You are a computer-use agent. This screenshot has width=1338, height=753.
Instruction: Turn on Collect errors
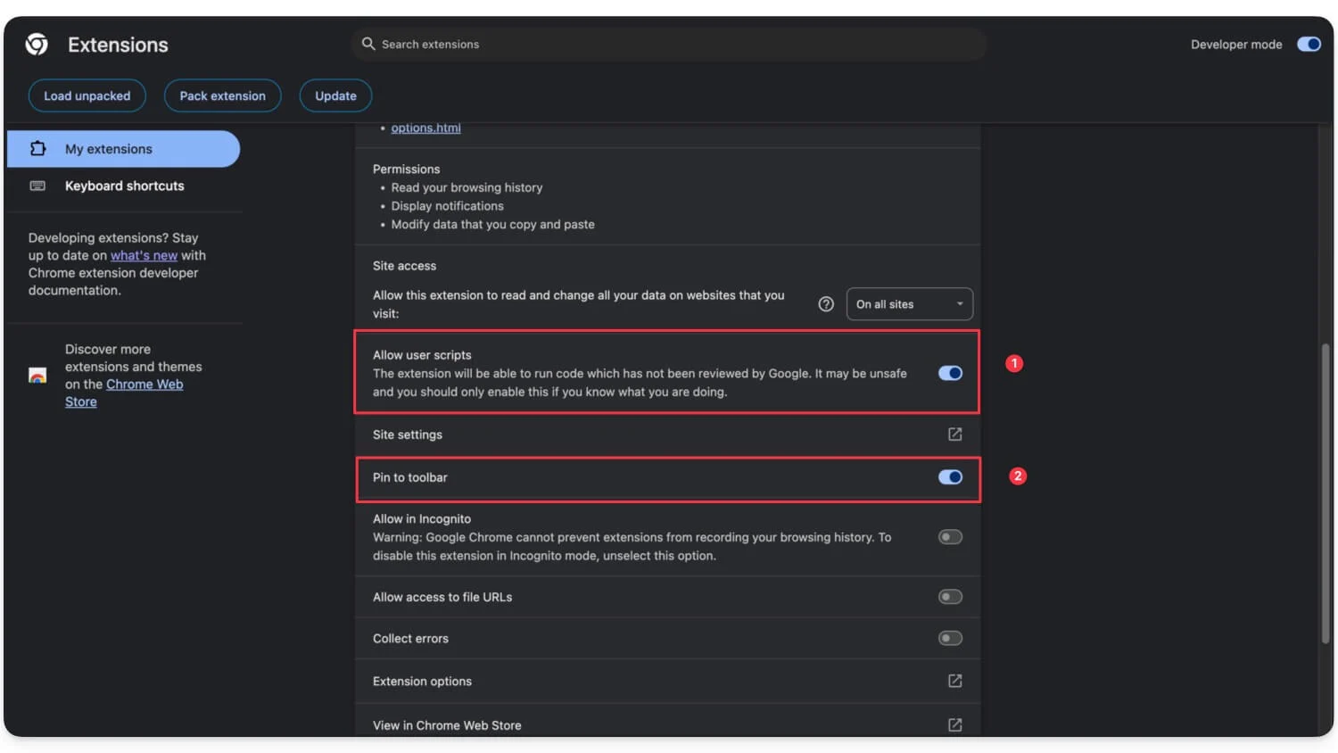[x=950, y=638]
